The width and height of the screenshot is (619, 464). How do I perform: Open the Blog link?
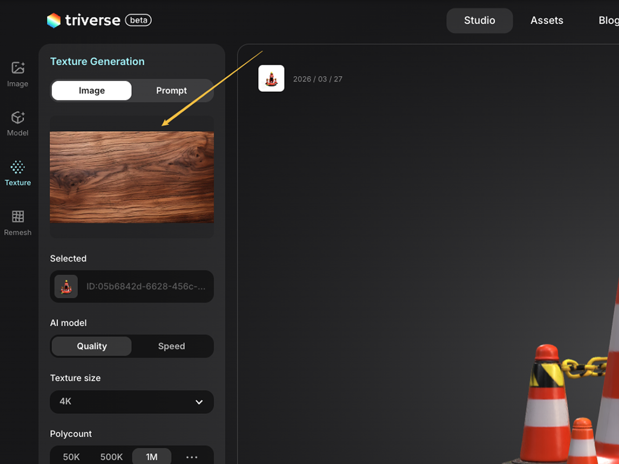click(x=608, y=21)
